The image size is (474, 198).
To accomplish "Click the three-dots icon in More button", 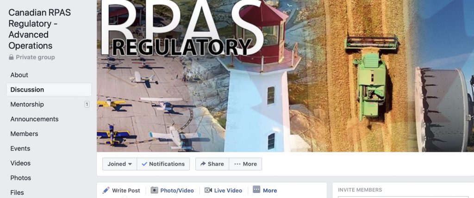I will pyautogui.click(x=237, y=164).
